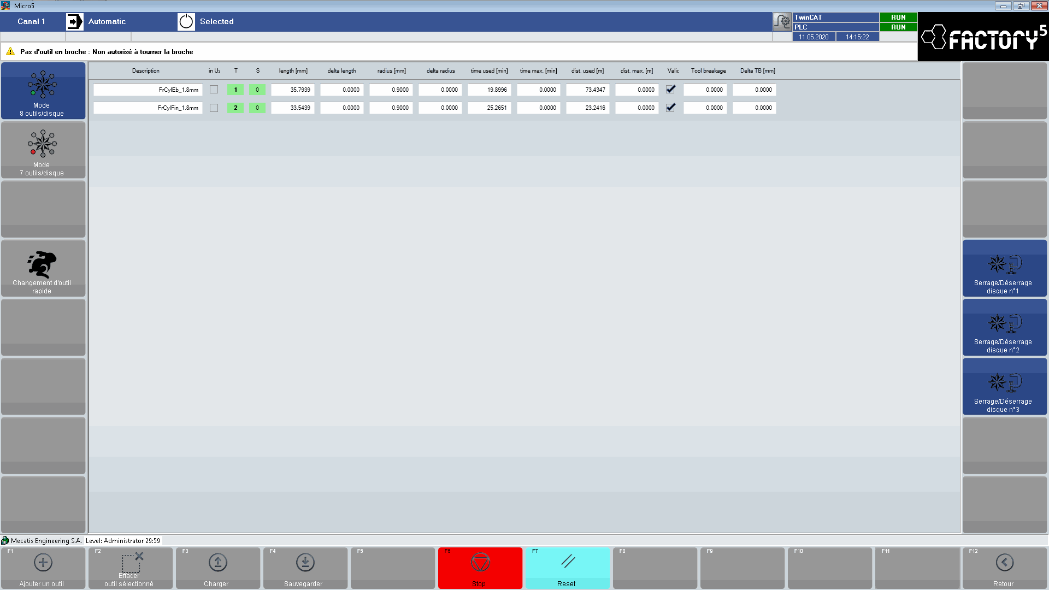Toggle in Use checkbox for FrCylFin_1.8mm
This screenshot has width=1049, height=590.
pos(214,108)
